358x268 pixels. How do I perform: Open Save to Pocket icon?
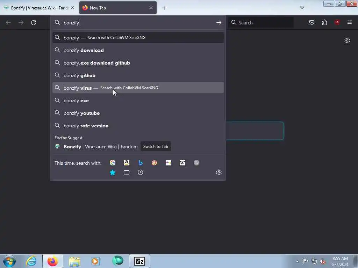point(312,22)
